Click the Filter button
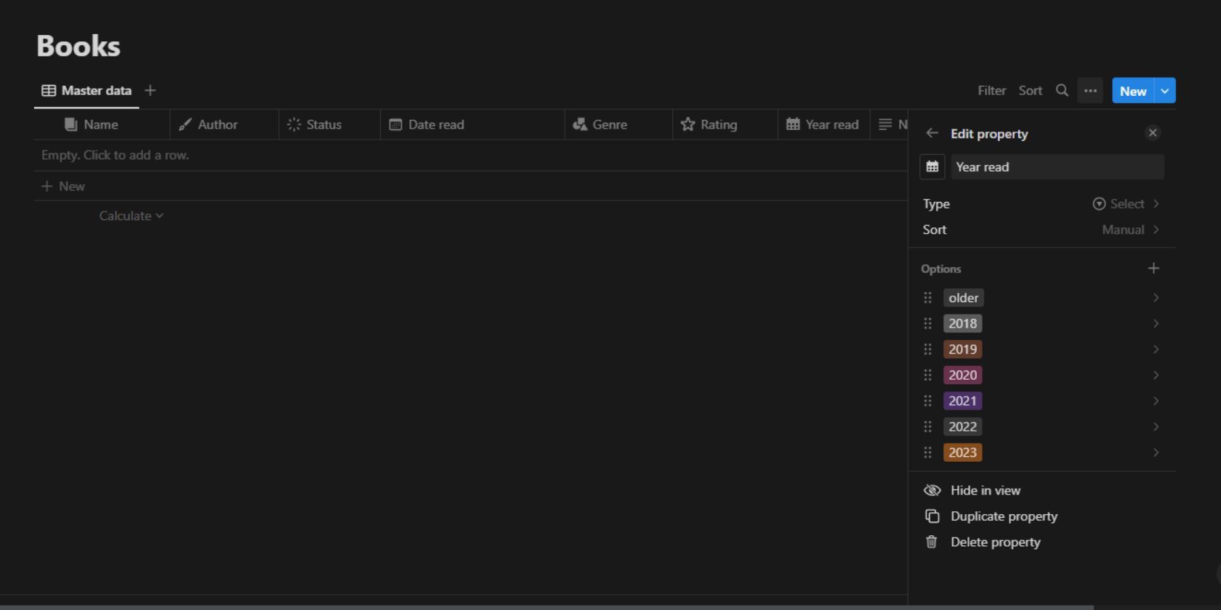1221x610 pixels. (x=991, y=91)
